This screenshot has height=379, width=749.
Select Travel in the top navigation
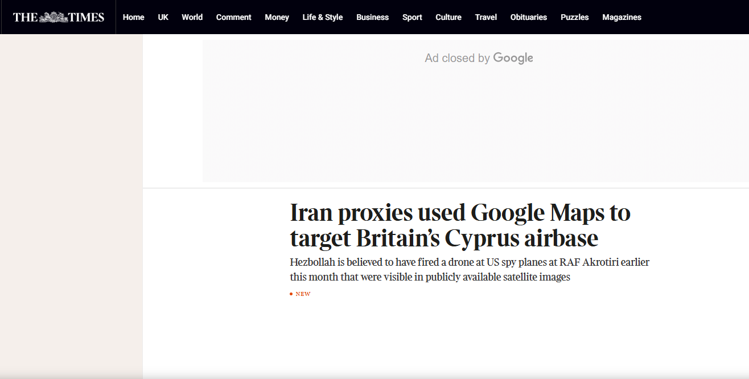(x=485, y=17)
